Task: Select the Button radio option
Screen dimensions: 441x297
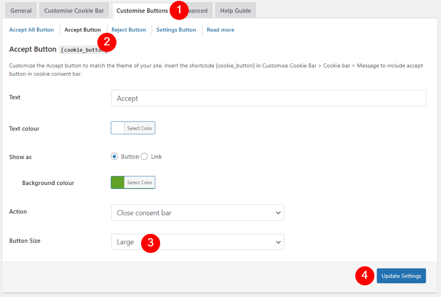Action: coord(114,156)
